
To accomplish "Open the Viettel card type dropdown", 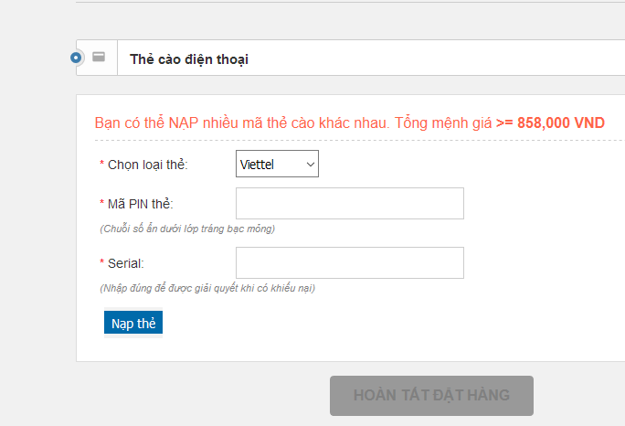I will pyautogui.click(x=276, y=164).
